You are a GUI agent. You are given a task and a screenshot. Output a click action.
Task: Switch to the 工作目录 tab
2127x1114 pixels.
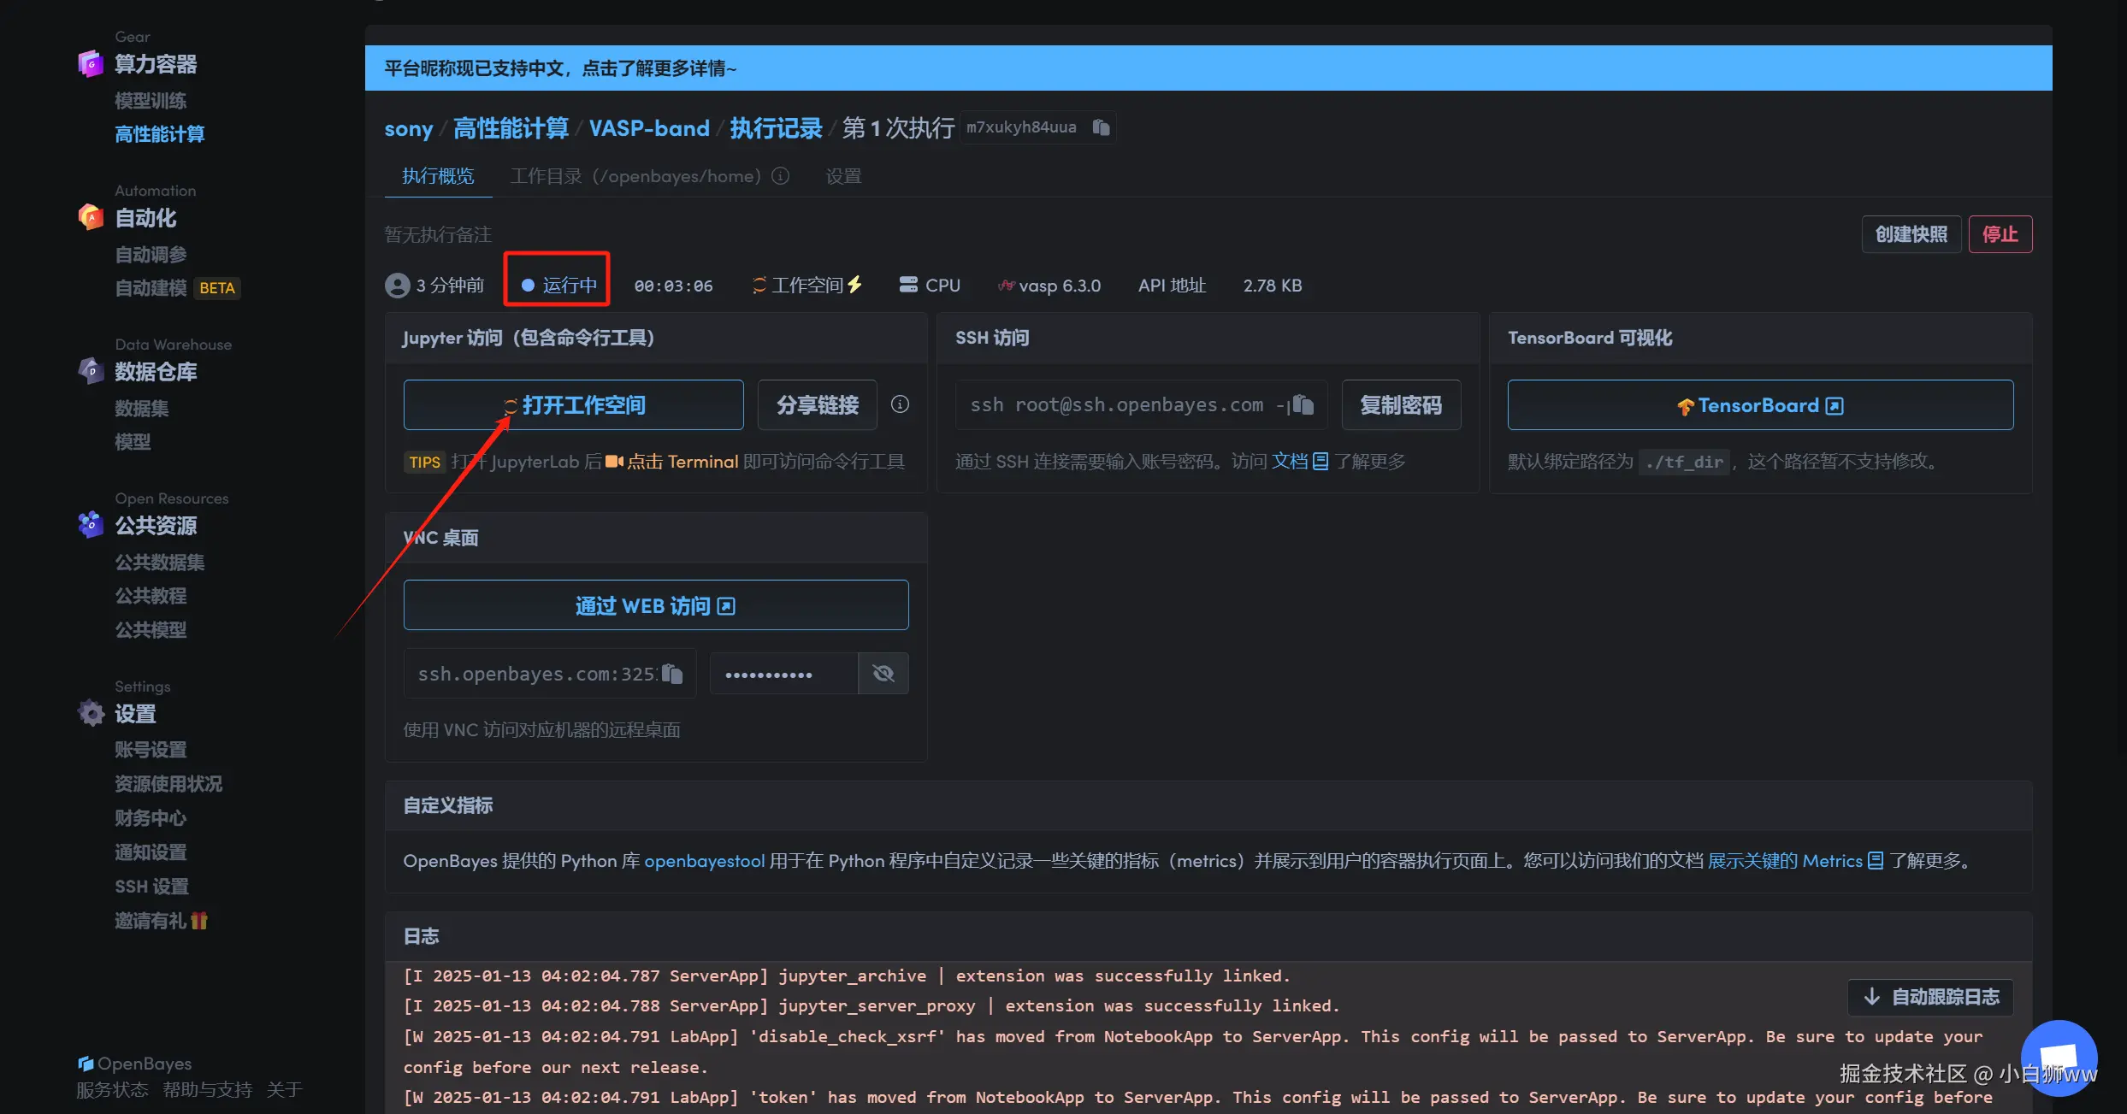point(635,176)
